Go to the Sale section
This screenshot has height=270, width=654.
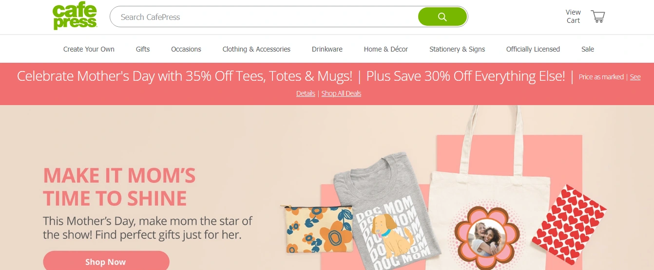(x=588, y=49)
